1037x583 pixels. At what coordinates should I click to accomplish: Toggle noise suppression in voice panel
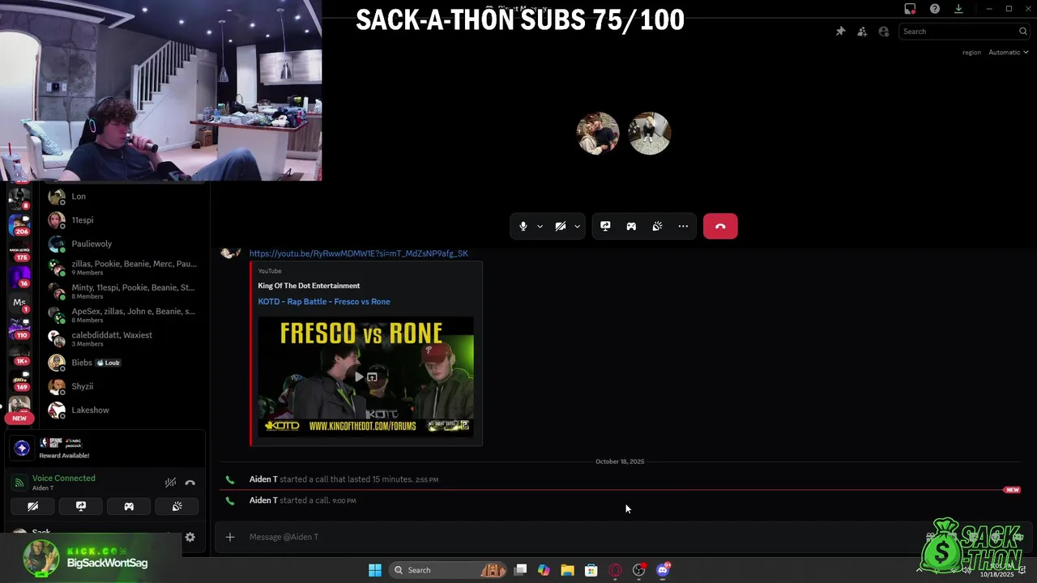pyautogui.click(x=170, y=483)
